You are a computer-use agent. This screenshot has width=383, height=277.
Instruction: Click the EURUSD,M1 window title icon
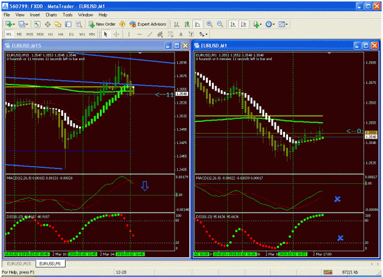click(x=197, y=46)
